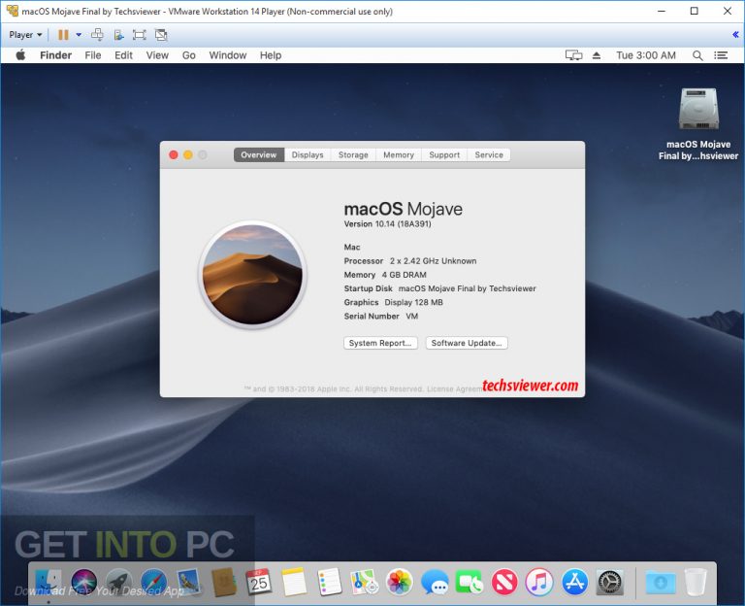Open the Window menu
Image resolution: width=745 pixels, height=606 pixels.
point(228,55)
